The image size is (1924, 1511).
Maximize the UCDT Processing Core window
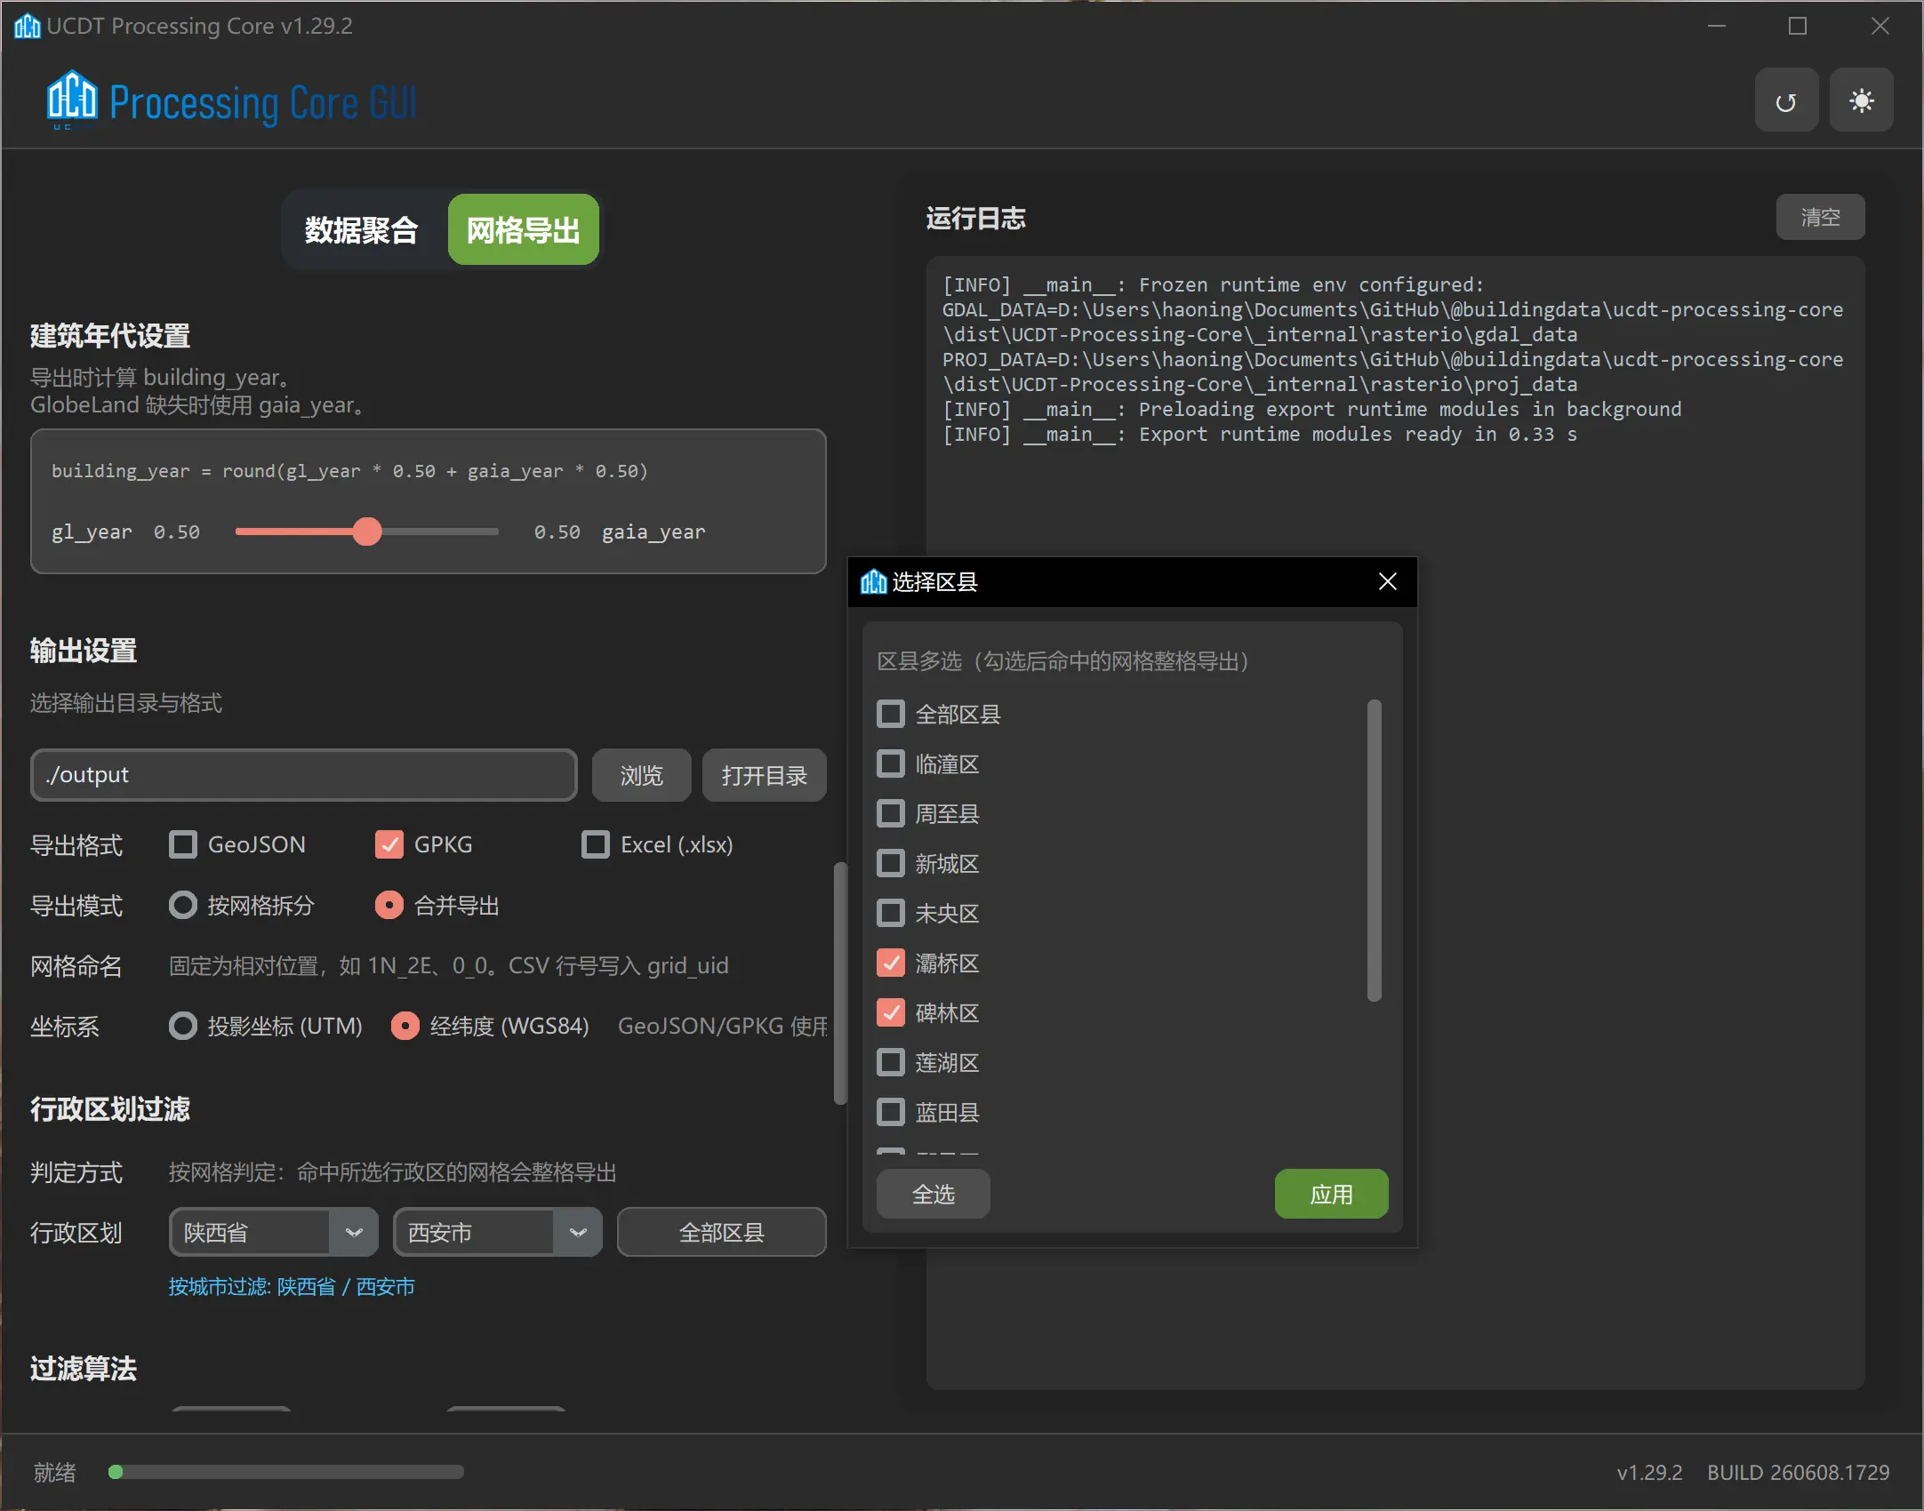tap(1798, 26)
